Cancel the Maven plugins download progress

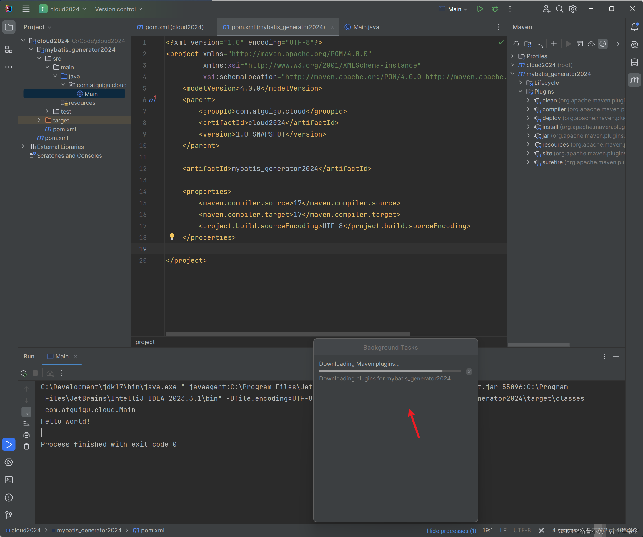coord(469,371)
